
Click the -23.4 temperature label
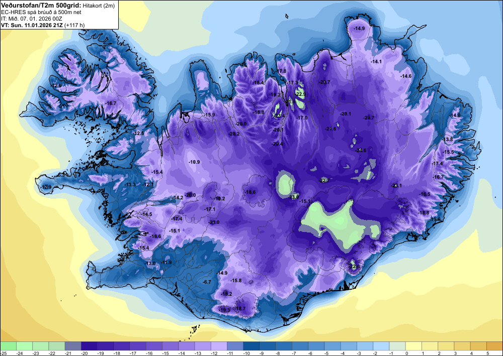coord(279,116)
